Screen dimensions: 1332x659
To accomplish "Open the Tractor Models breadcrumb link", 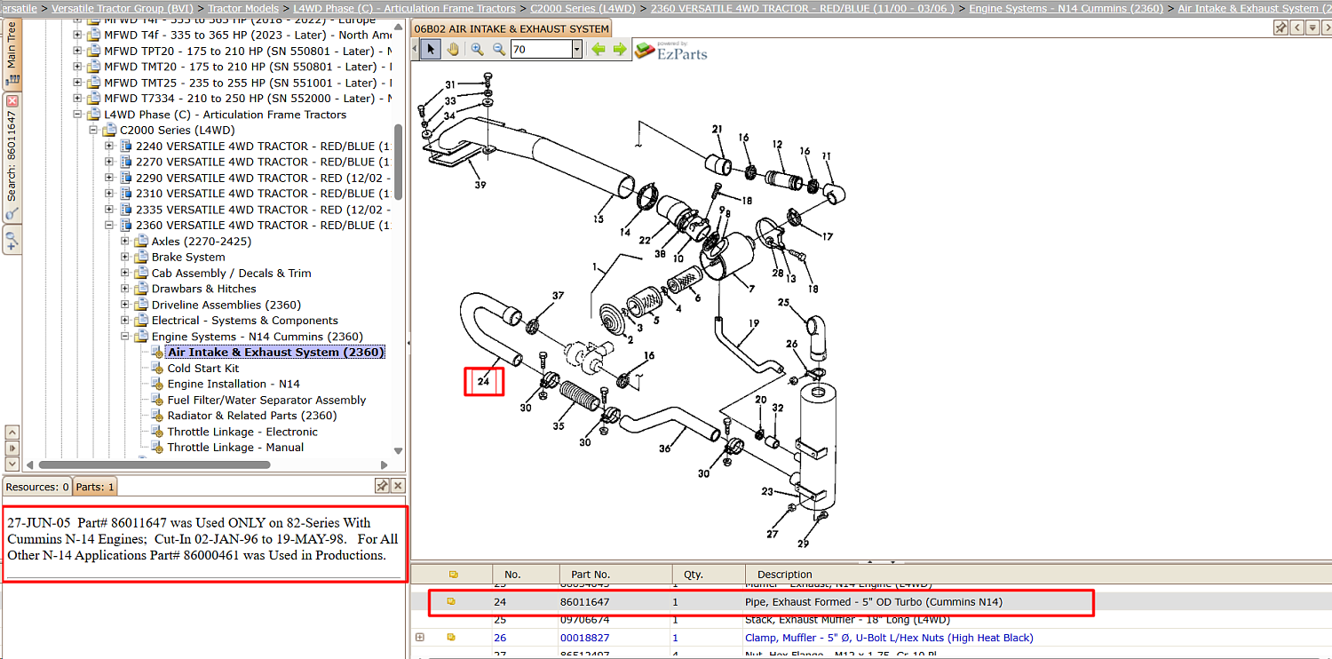I will point(243,8).
